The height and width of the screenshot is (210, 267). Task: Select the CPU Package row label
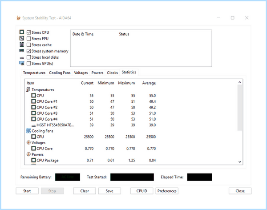pyautogui.click(x=48, y=160)
